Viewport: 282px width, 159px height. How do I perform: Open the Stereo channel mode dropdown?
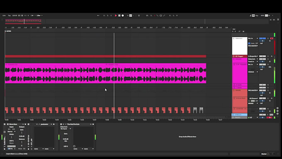pos(11,132)
